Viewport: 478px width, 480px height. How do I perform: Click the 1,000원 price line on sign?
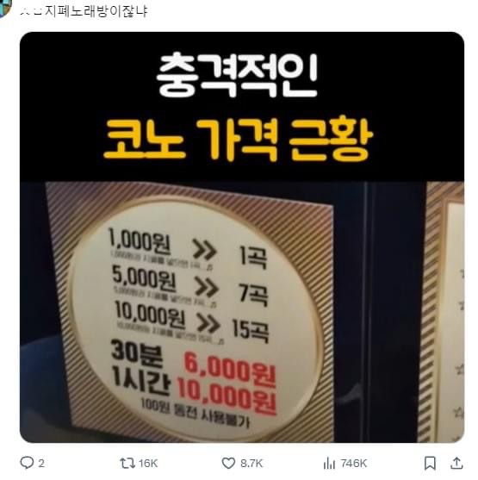tap(140, 241)
